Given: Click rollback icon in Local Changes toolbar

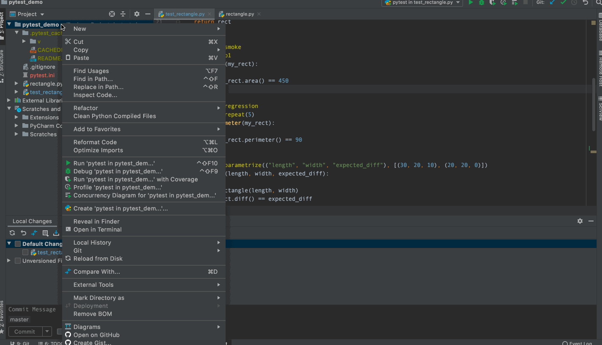Looking at the screenshot, I should click(23, 233).
